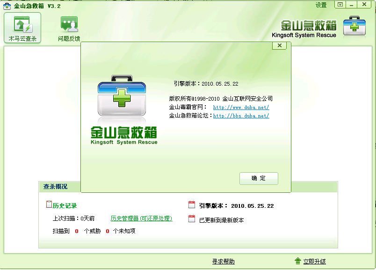The width and height of the screenshot is (376, 270).
Task: Click the 金山毒霸官网： label
Action: pyautogui.click(x=188, y=107)
